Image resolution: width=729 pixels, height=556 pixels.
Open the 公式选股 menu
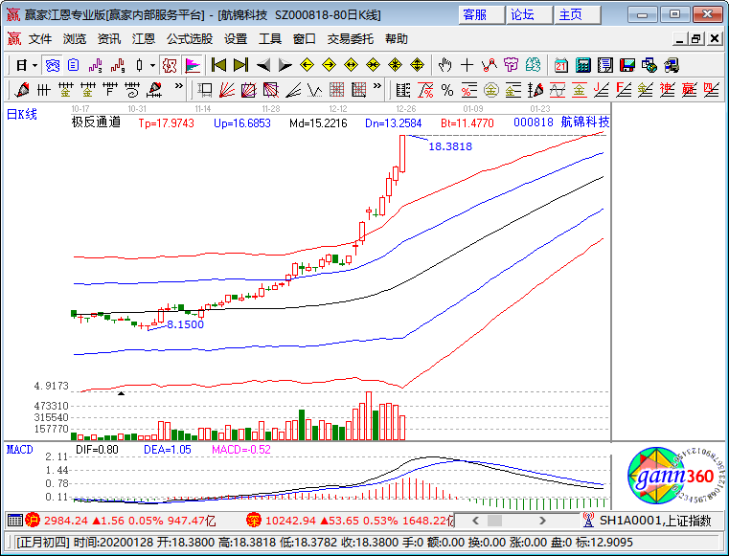[190, 39]
